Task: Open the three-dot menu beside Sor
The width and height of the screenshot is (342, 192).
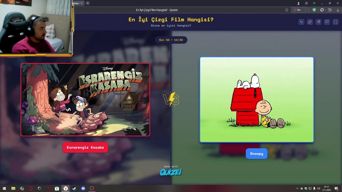Action: pos(305,10)
